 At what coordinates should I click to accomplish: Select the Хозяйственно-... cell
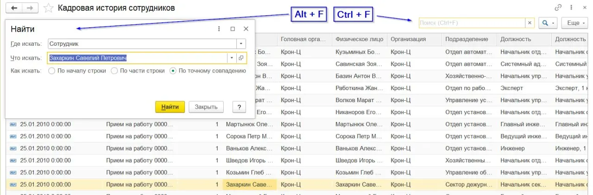[x=469, y=76]
